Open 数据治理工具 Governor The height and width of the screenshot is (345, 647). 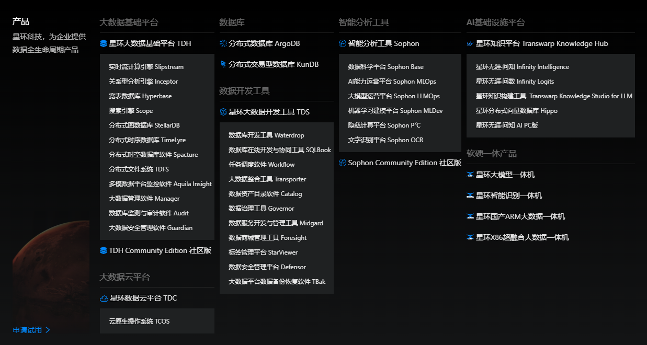pos(262,209)
